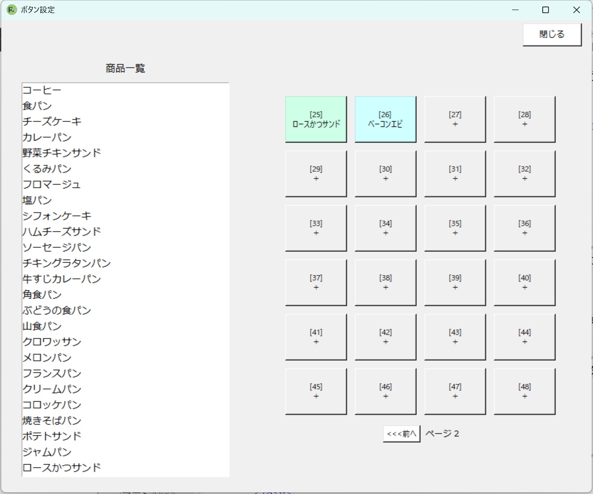The width and height of the screenshot is (593, 494).
Task: Select 焼きそばパン from 商品一覧
Action: pos(51,420)
